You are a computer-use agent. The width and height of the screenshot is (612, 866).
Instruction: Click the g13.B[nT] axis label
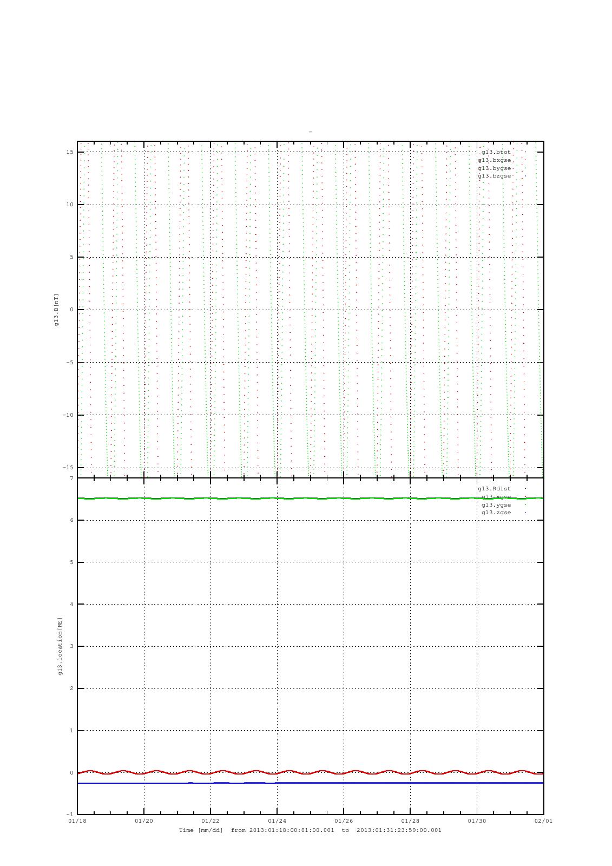tap(56, 310)
